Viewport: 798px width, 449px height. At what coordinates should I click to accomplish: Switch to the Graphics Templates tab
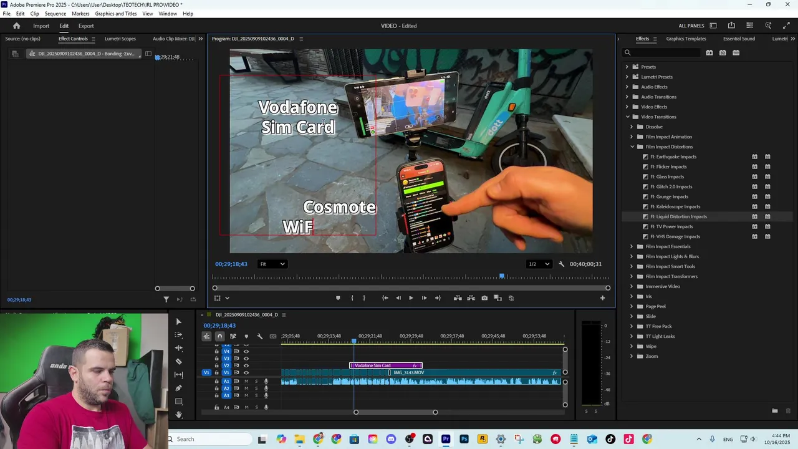point(686,39)
